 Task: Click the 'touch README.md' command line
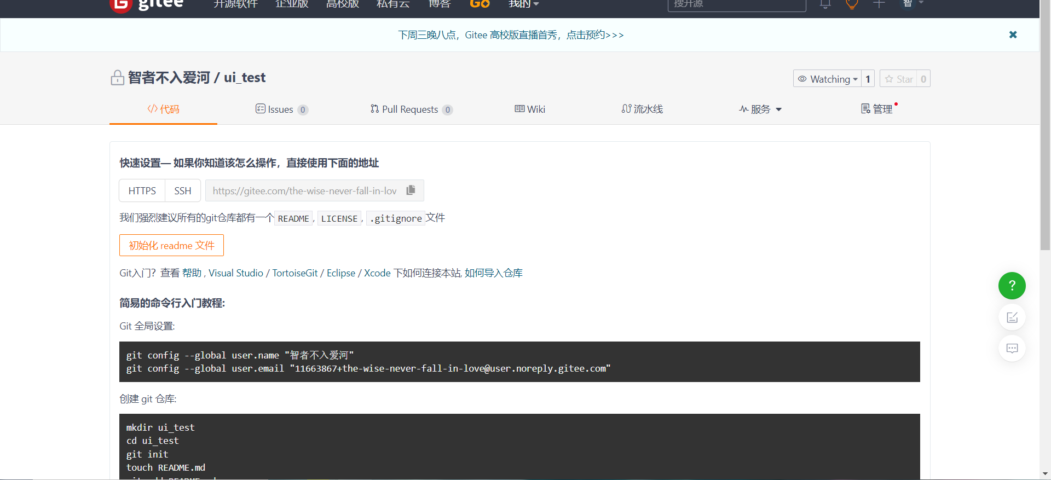[x=166, y=467]
